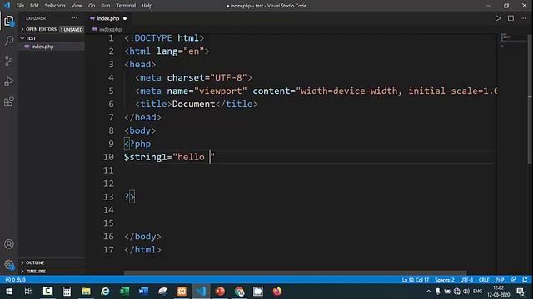Open Firefox from taskbar

coord(277,292)
